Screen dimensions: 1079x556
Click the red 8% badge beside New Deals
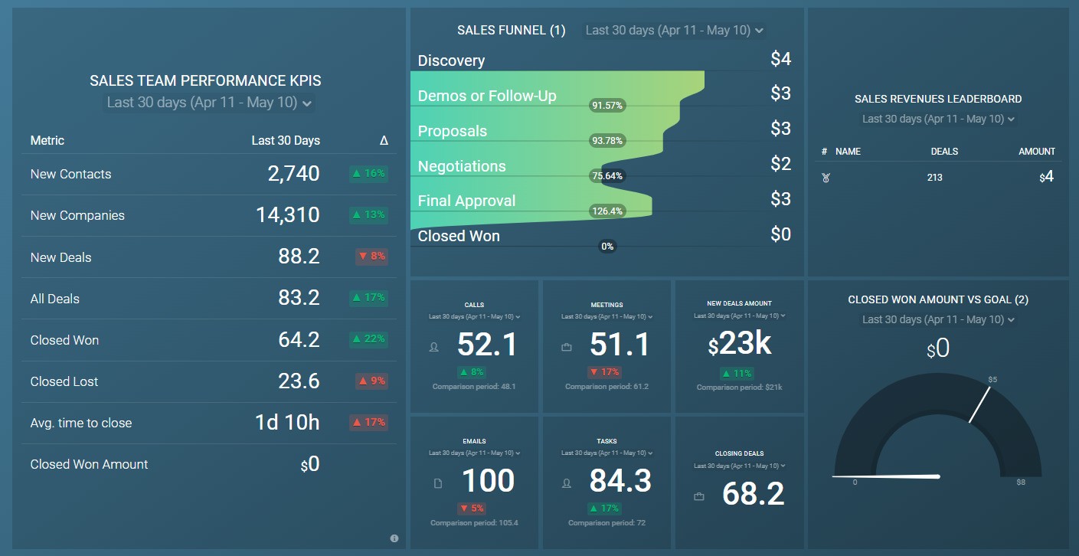tap(371, 257)
